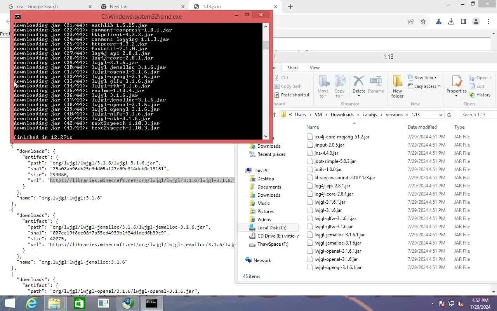This screenshot has width=497, height=311.
Task: Open Pictures folder in navigation pane
Action: tap(266, 211)
